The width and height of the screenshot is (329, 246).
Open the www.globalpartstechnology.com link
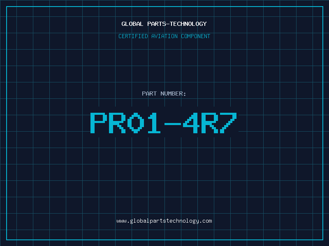[164, 221]
